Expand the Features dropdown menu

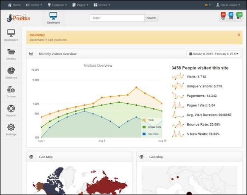coord(57,5)
